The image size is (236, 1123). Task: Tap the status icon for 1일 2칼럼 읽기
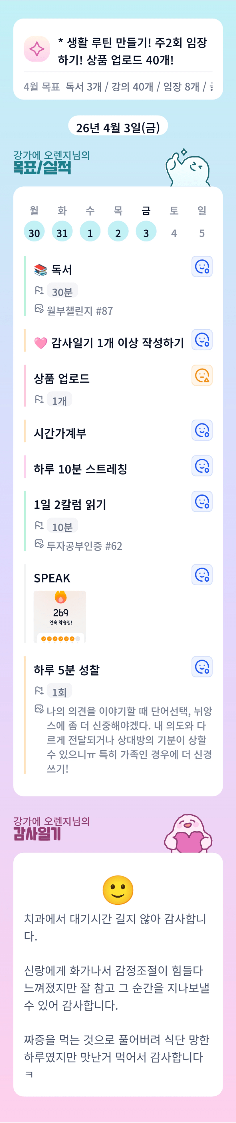pyautogui.click(x=202, y=502)
